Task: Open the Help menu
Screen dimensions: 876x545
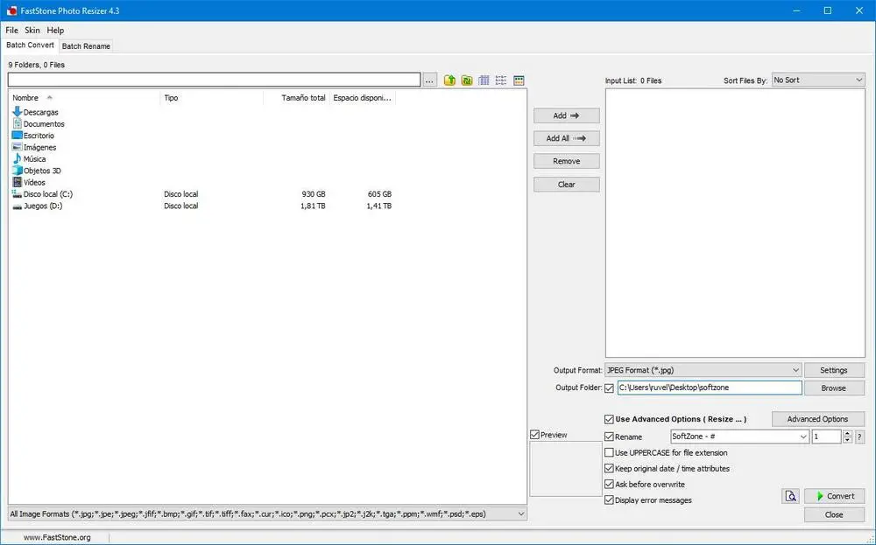Action: pyautogui.click(x=55, y=30)
